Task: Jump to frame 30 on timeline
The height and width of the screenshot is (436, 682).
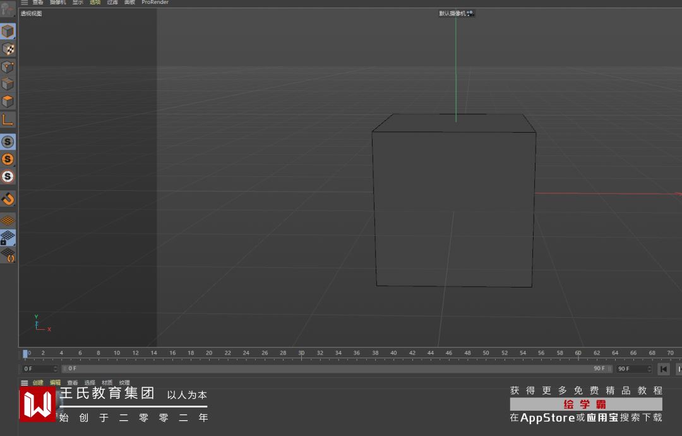Action: (301, 353)
